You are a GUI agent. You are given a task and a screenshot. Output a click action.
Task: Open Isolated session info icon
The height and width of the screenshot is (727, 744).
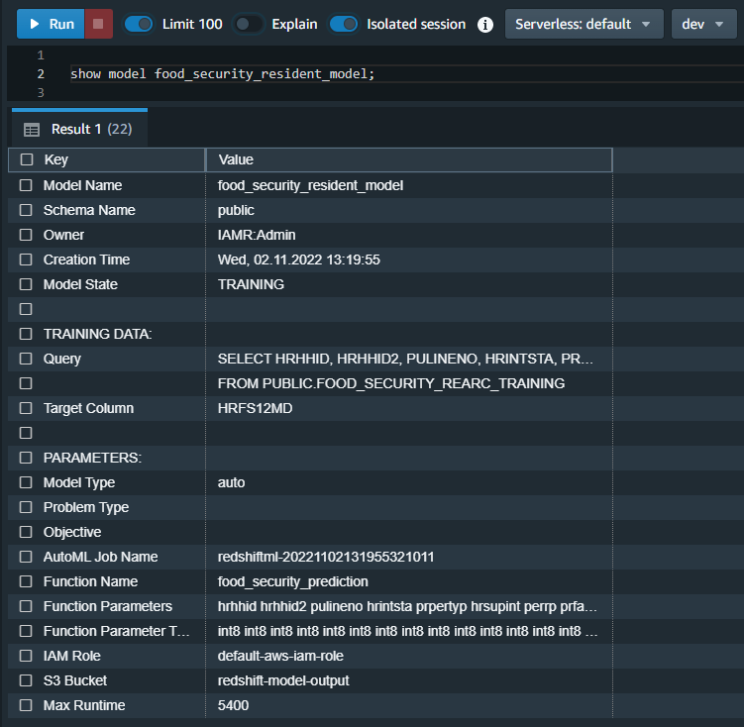(484, 24)
